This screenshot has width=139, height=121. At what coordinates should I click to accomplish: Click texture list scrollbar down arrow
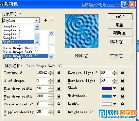point(51,56)
